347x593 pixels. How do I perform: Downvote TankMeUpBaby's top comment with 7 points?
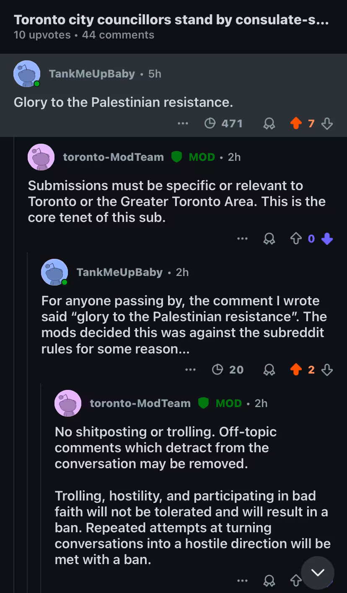pyautogui.click(x=327, y=124)
